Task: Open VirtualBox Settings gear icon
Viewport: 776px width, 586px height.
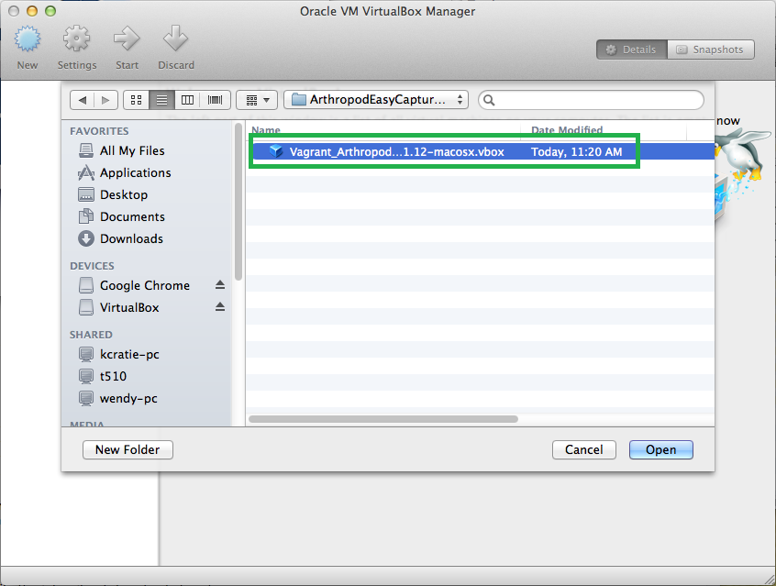Action: [x=76, y=39]
